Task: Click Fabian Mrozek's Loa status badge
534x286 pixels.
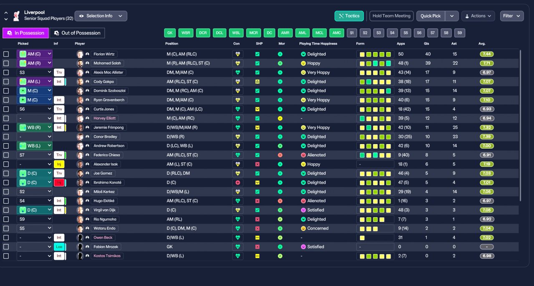Action: tap(59, 246)
